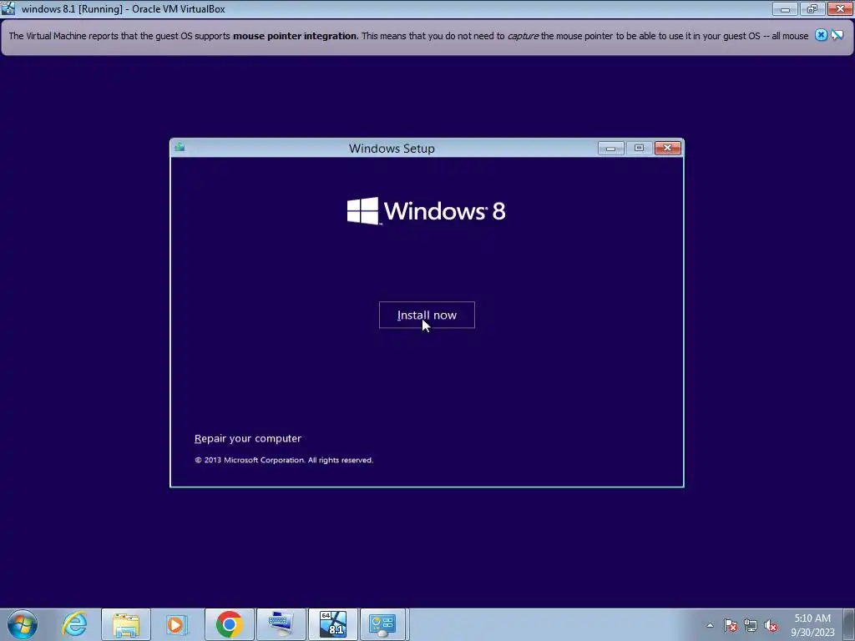The image size is (855, 641).
Task: Click the network status tray icon
Action: coord(751,625)
